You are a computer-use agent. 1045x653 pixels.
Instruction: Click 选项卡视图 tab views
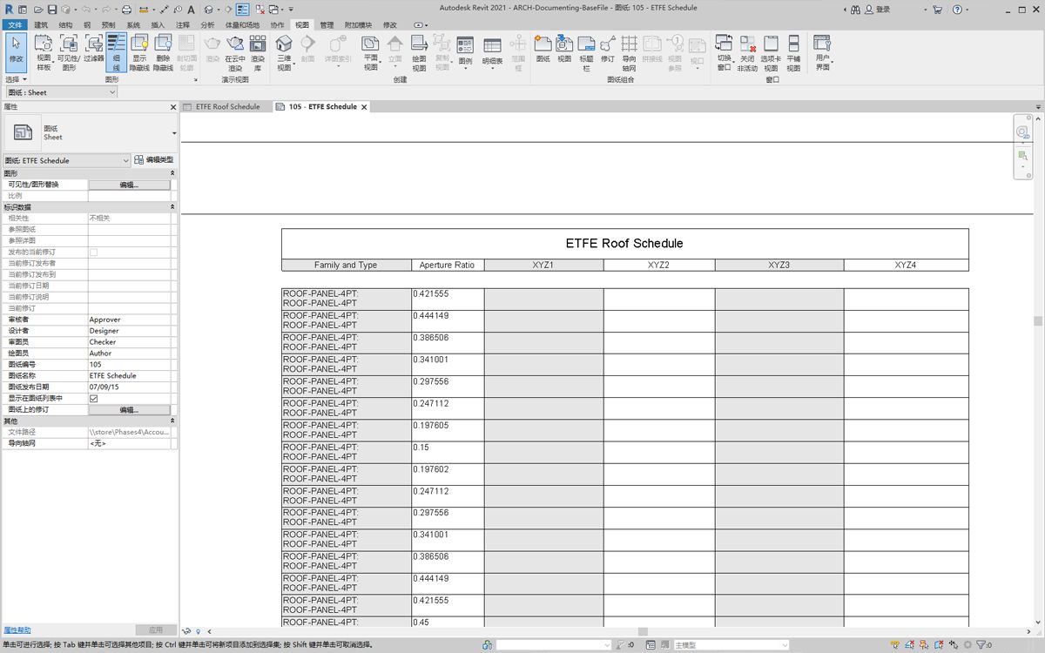771,52
